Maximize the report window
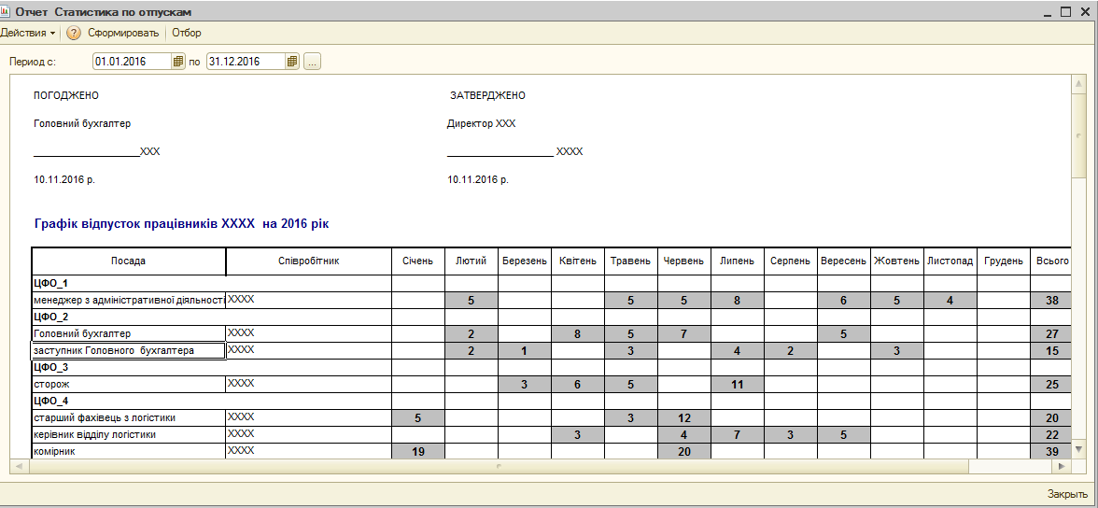 1065,11
